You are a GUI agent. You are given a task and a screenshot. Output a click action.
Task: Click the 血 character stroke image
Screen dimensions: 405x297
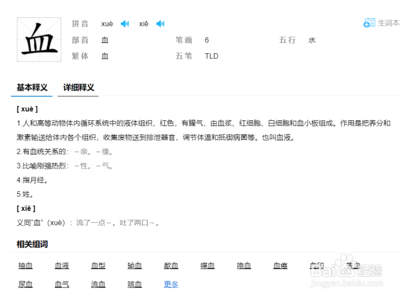(39, 39)
